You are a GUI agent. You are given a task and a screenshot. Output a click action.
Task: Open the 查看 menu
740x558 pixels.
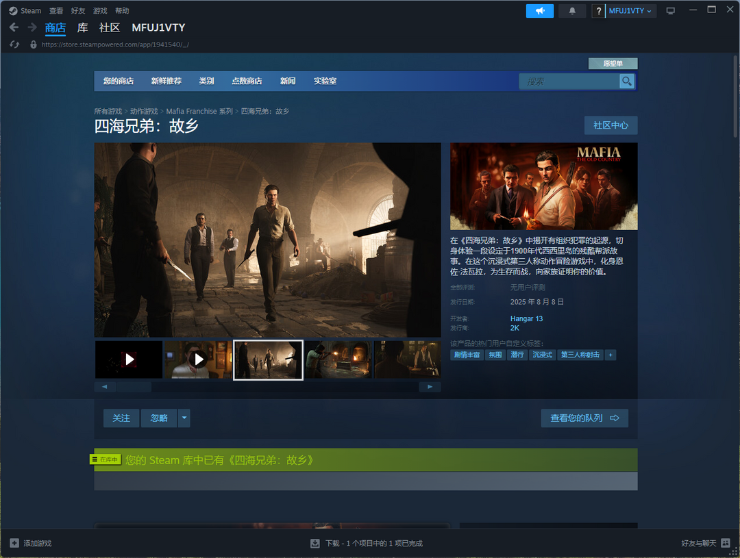pyautogui.click(x=56, y=11)
